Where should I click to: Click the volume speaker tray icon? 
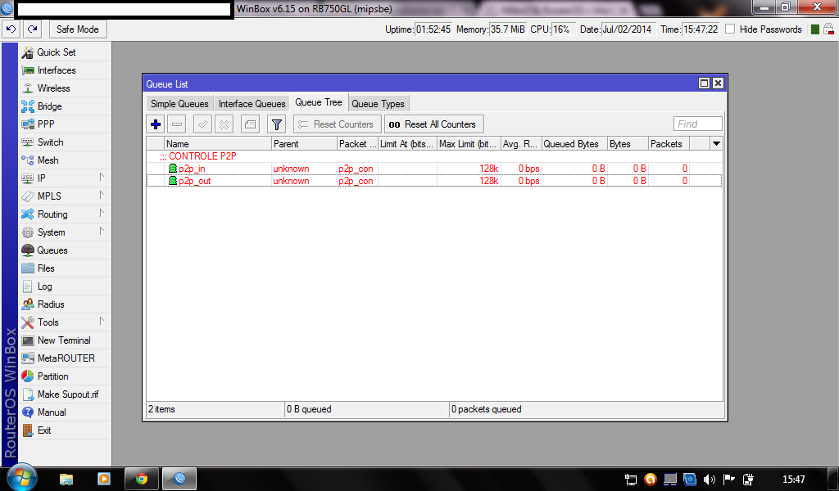tap(710, 480)
